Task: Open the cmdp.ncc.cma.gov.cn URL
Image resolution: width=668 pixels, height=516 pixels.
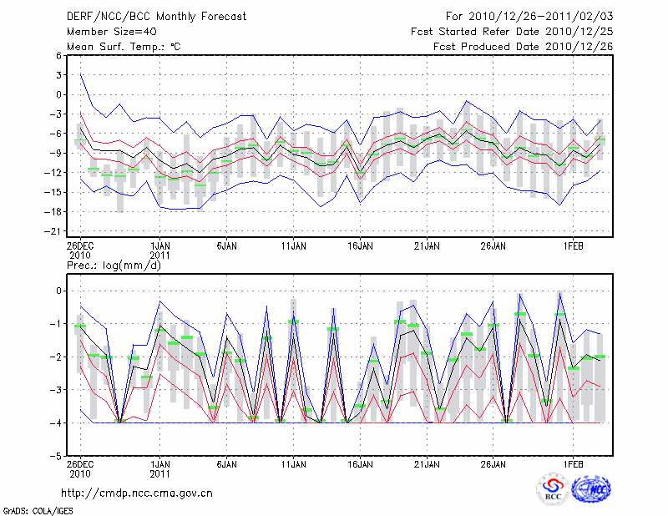Action: coord(137,493)
